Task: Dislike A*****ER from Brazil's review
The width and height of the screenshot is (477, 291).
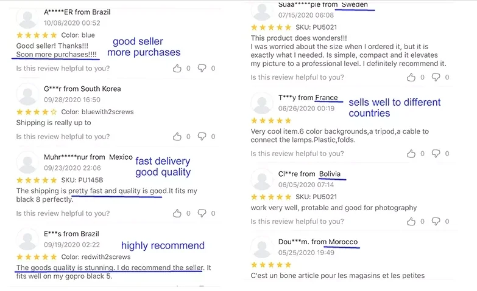Action: click(x=202, y=69)
